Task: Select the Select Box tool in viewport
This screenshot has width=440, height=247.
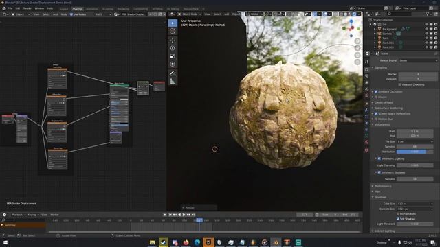Action: tap(173, 23)
